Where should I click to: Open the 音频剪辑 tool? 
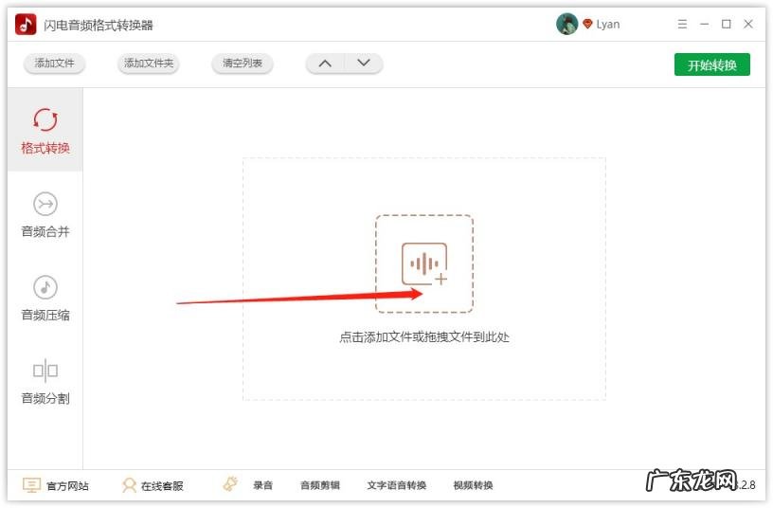tap(320, 485)
